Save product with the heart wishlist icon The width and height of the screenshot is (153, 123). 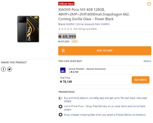tap(149, 4)
